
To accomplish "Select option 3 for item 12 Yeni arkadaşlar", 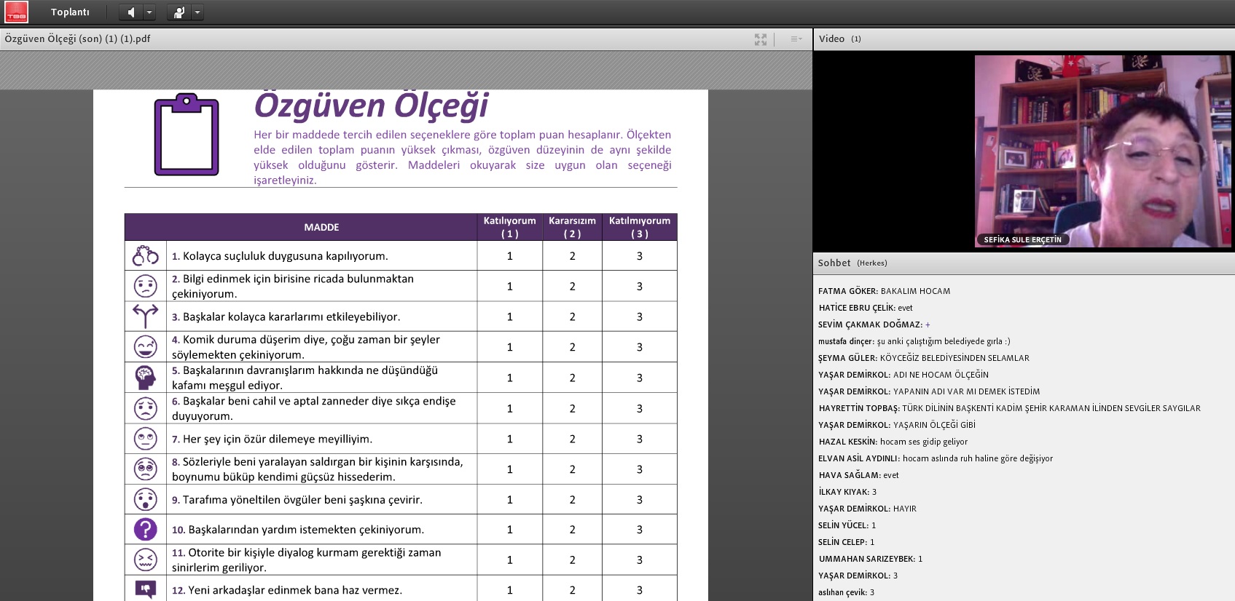I will coord(640,590).
